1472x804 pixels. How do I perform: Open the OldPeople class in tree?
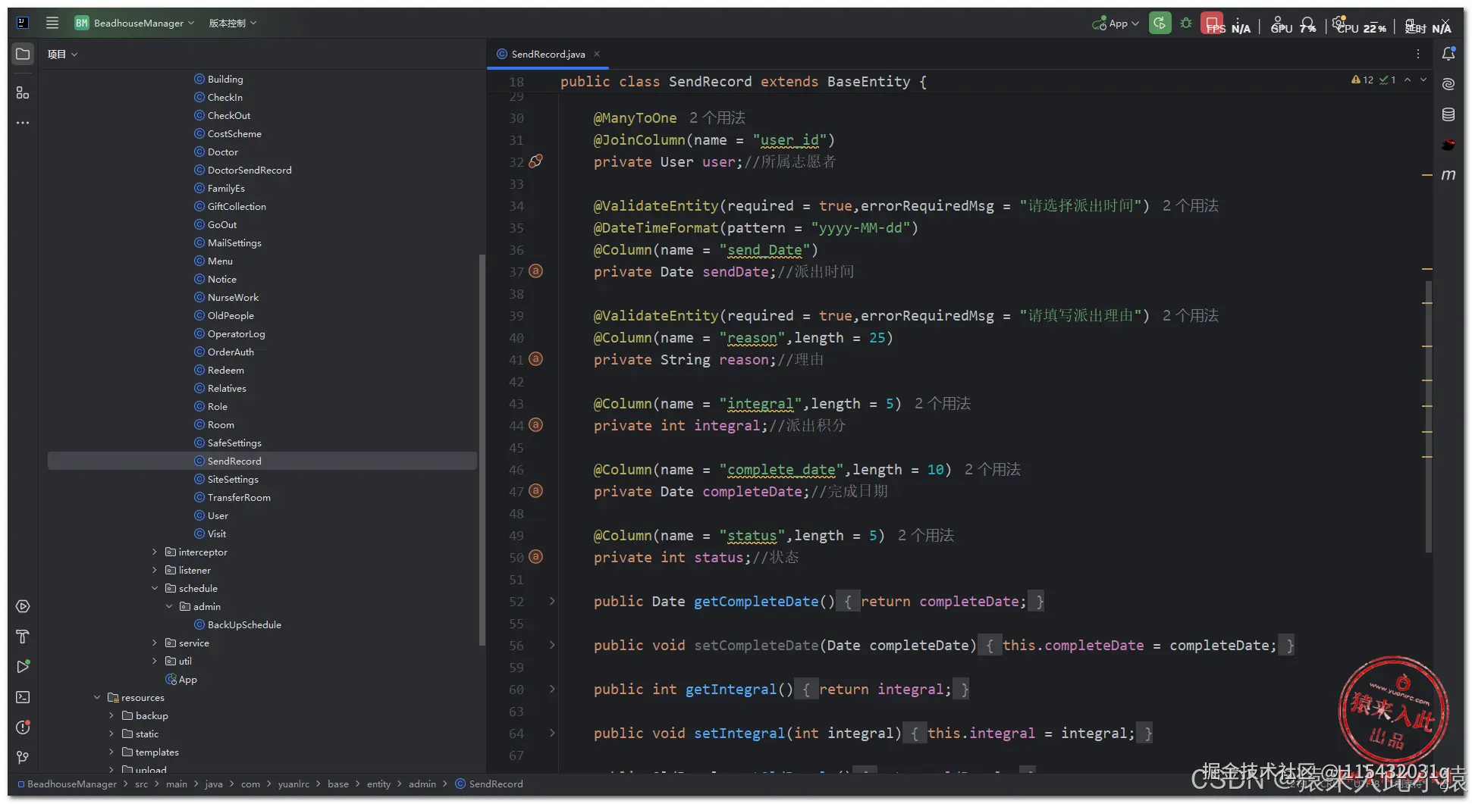[x=231, y=315]
